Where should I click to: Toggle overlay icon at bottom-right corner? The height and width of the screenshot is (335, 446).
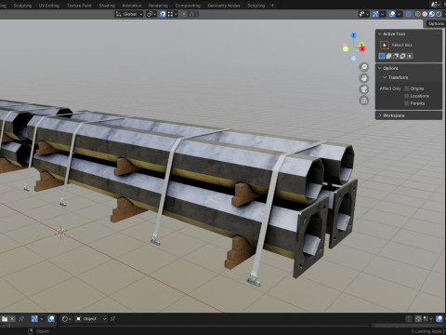point(439,319)
